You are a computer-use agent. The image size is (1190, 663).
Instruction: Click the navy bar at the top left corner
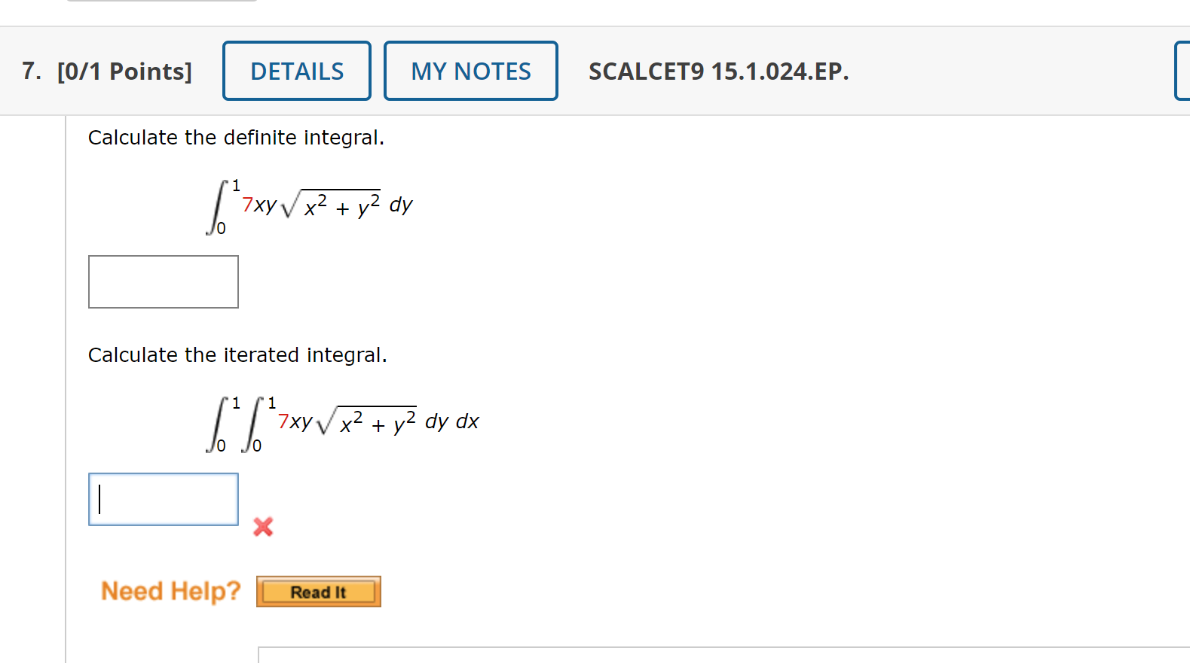pyautogui.click(x=162, y=4)
